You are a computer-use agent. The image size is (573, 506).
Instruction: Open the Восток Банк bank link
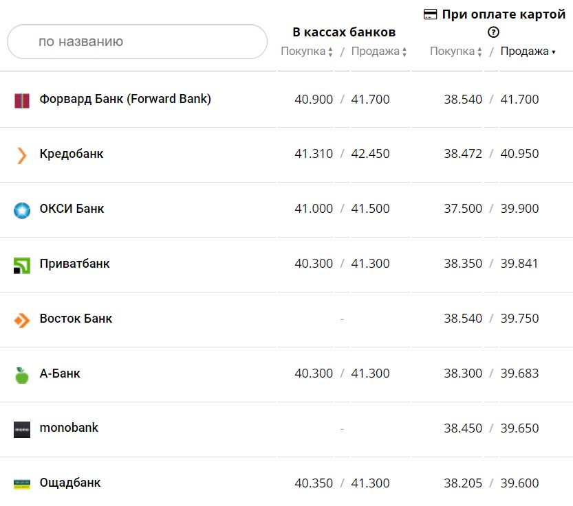point(76,319)
